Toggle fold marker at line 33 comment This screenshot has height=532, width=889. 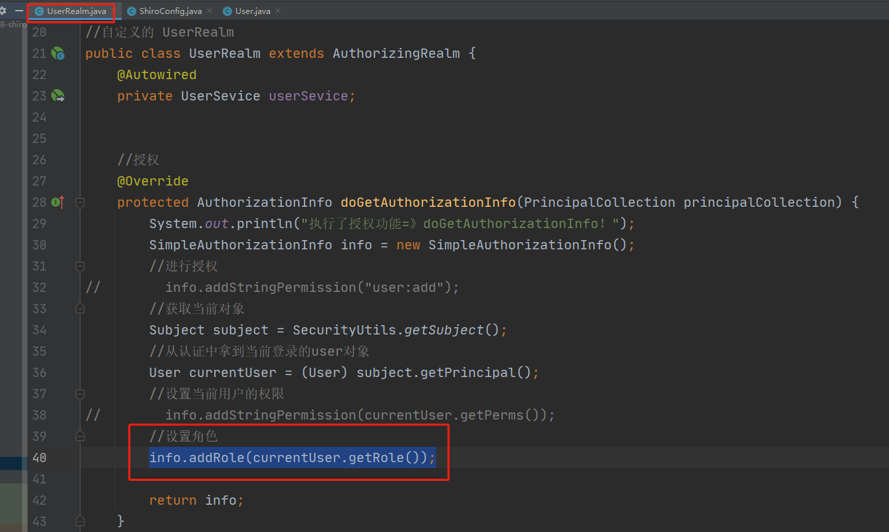coord(80,309)
